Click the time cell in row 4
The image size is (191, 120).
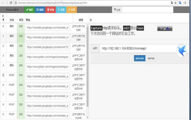pyautogui.click(x=78, y=67)
